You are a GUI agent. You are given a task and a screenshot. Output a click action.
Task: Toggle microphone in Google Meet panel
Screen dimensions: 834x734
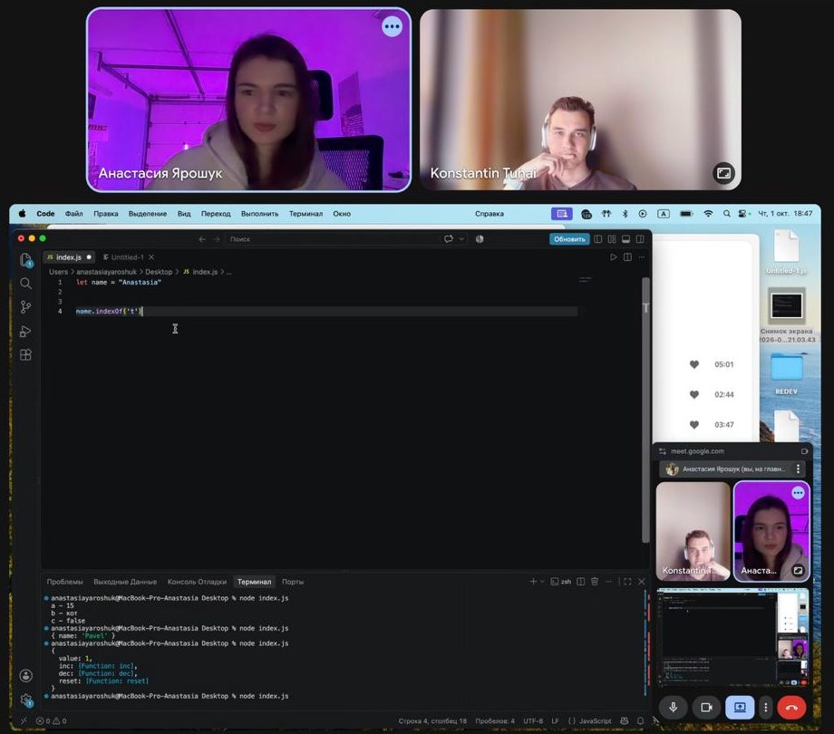click(x=674, y=708)
